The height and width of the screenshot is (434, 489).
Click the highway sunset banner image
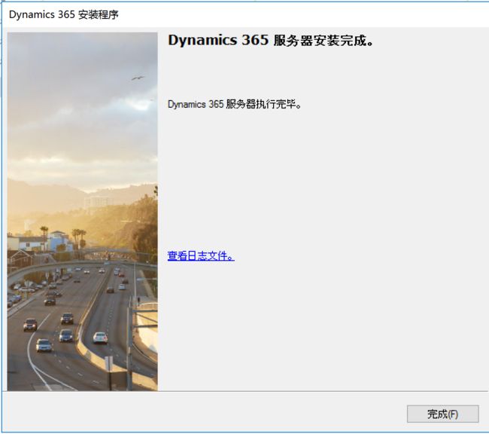[x=82, y=212]
